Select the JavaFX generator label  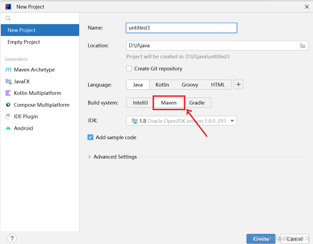pyautogui.click(x=22, y=81)
